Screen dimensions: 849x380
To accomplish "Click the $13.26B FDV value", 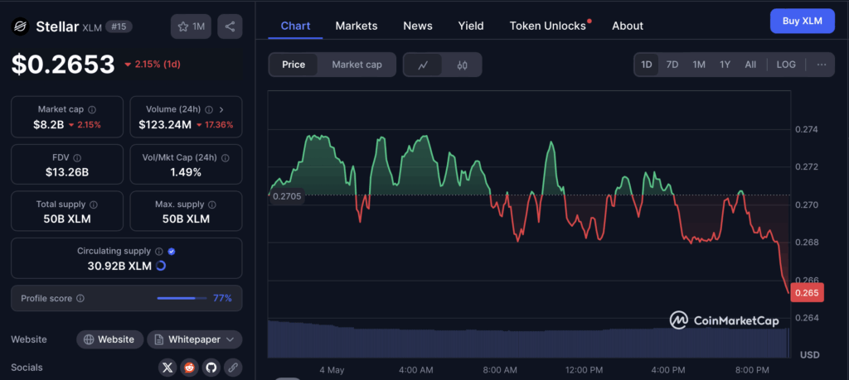I will point(67,172).
